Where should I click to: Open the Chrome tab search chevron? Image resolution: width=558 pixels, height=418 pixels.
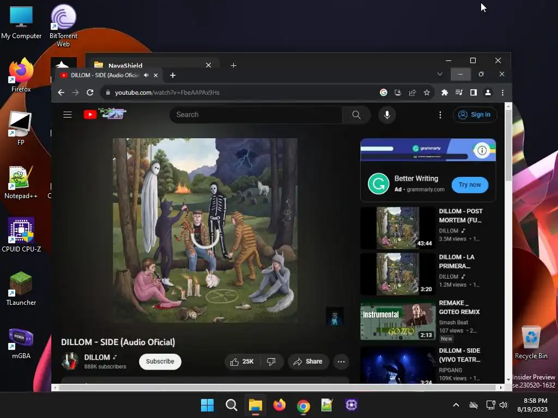[440, 74]
